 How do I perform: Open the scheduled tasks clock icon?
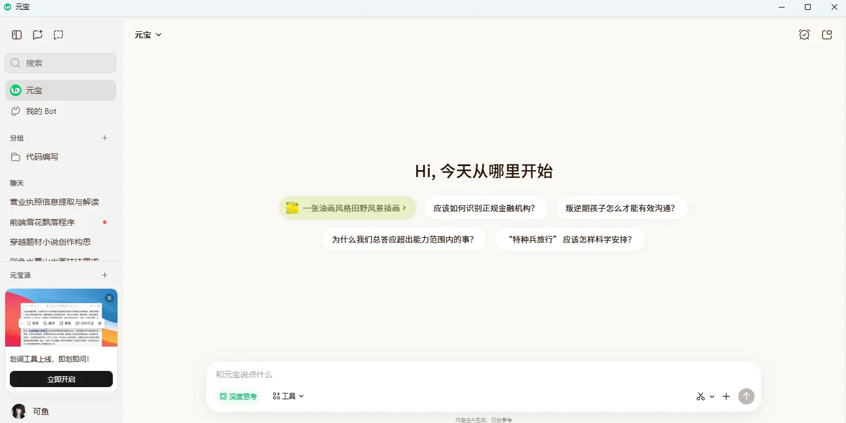pos(804,35)
